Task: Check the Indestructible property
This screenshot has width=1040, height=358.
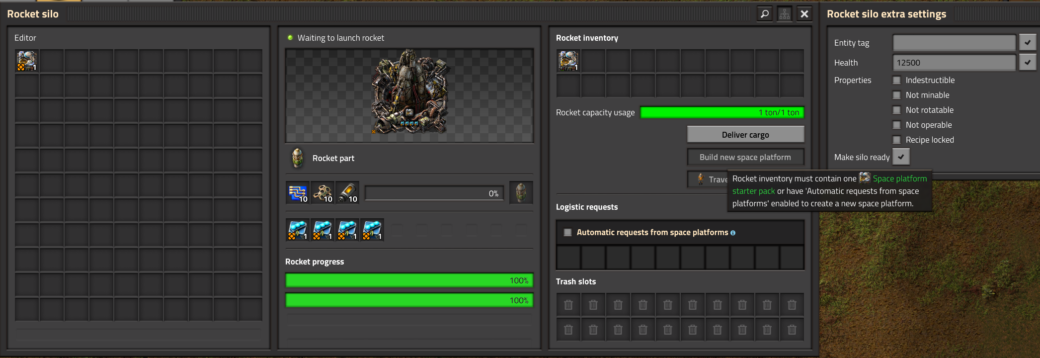Action: click(x=897, y=80)
